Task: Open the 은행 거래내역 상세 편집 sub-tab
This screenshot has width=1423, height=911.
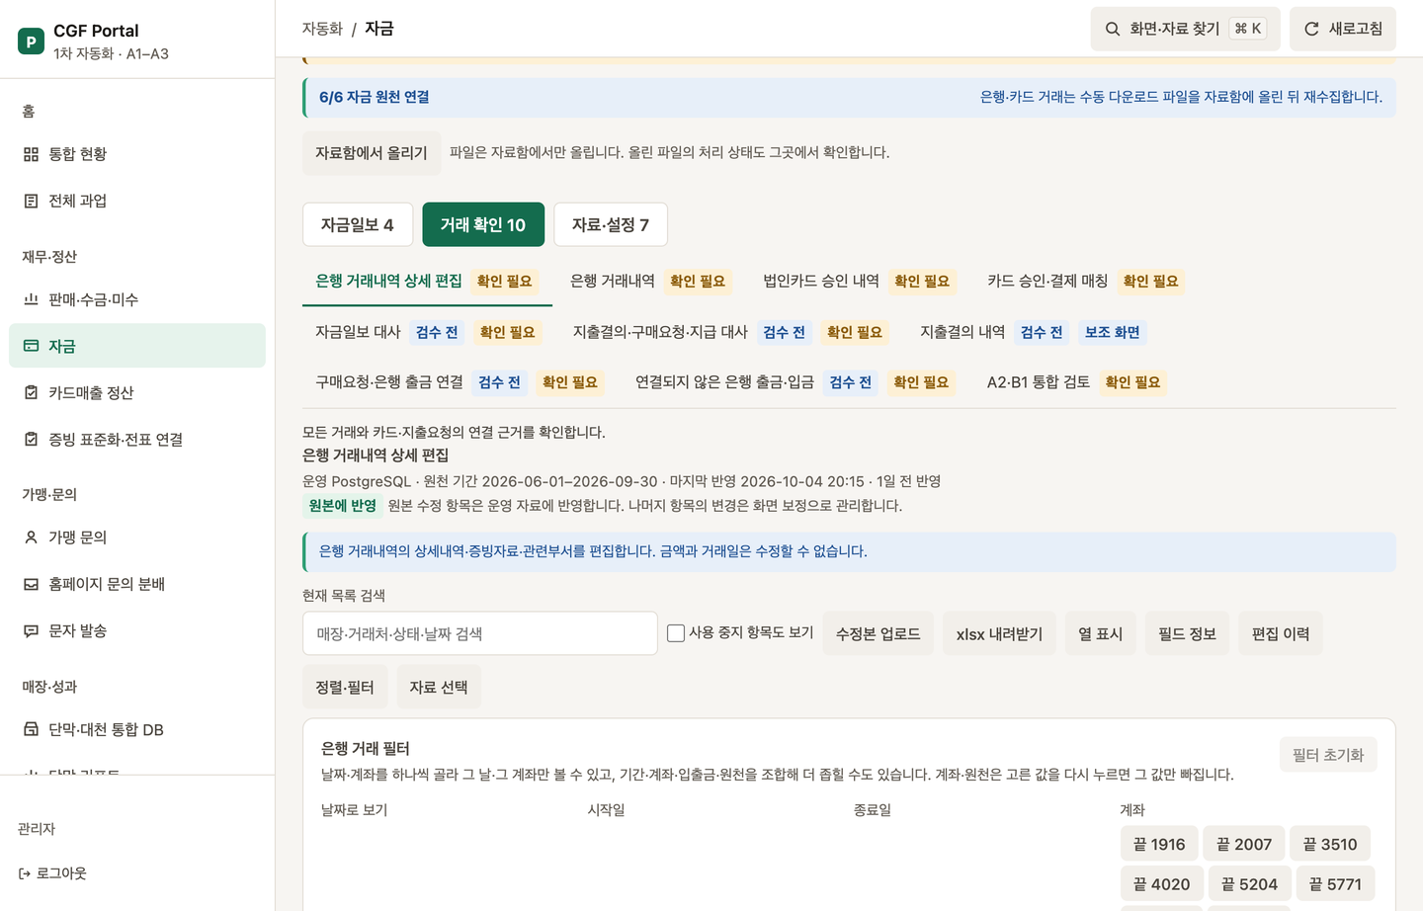Action: (427, 281)
